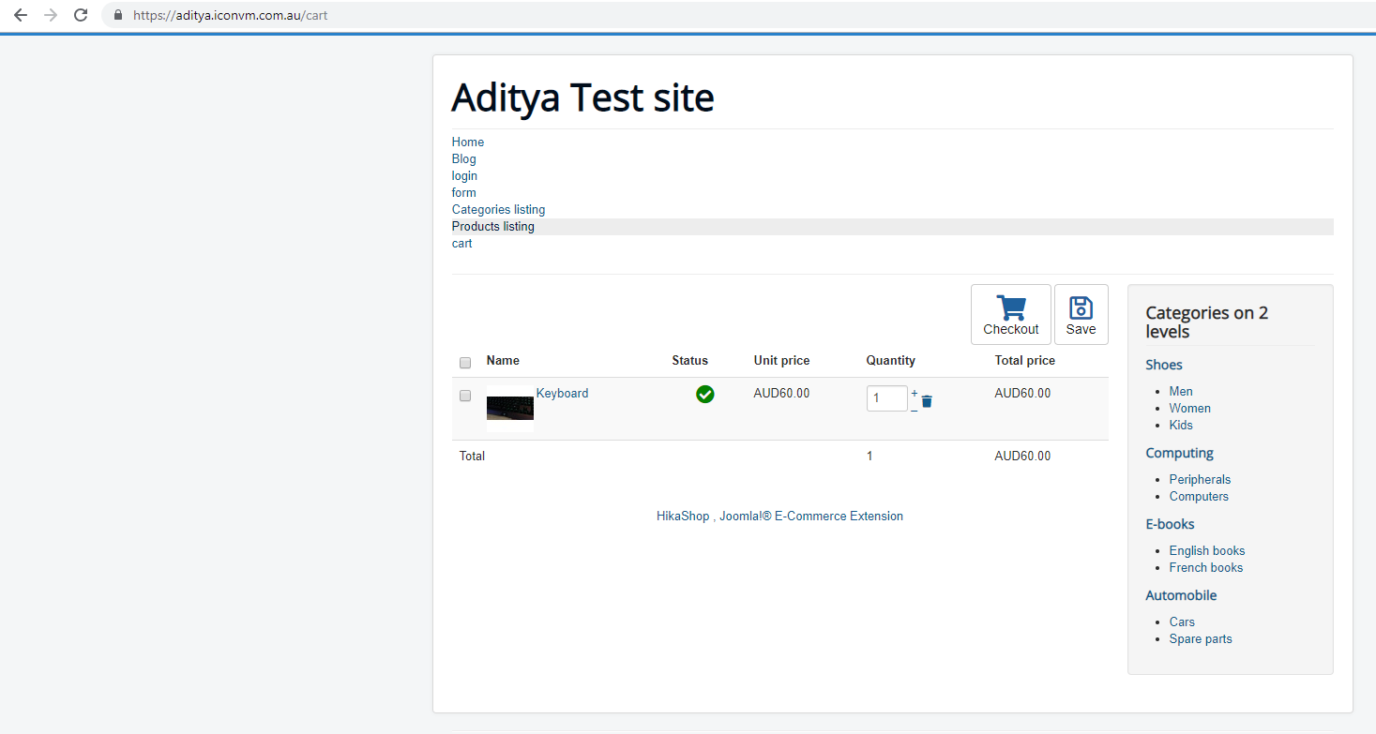The width and height of the screenshot is (1376, 734).
Task: Open the Keyboard product link
Action: point(562,394)
